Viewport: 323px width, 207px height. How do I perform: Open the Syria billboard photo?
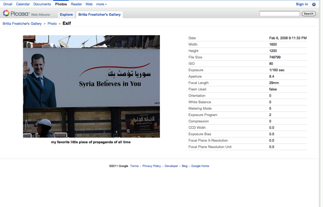coord(91,86)
